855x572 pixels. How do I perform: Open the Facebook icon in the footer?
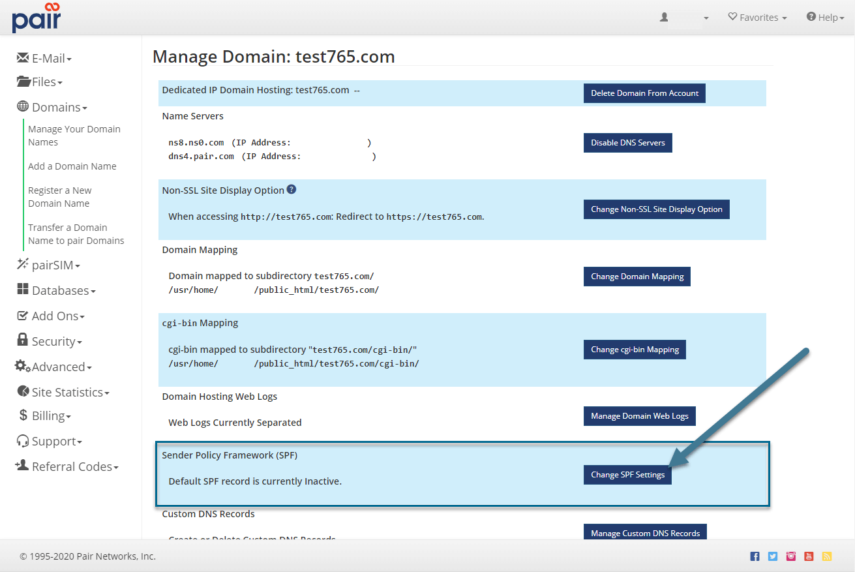click(x=755, y=556)
